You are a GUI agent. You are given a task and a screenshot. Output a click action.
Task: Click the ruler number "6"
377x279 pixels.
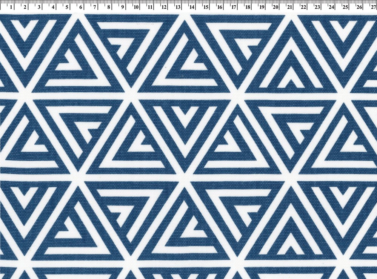click(x=81, y=7)
